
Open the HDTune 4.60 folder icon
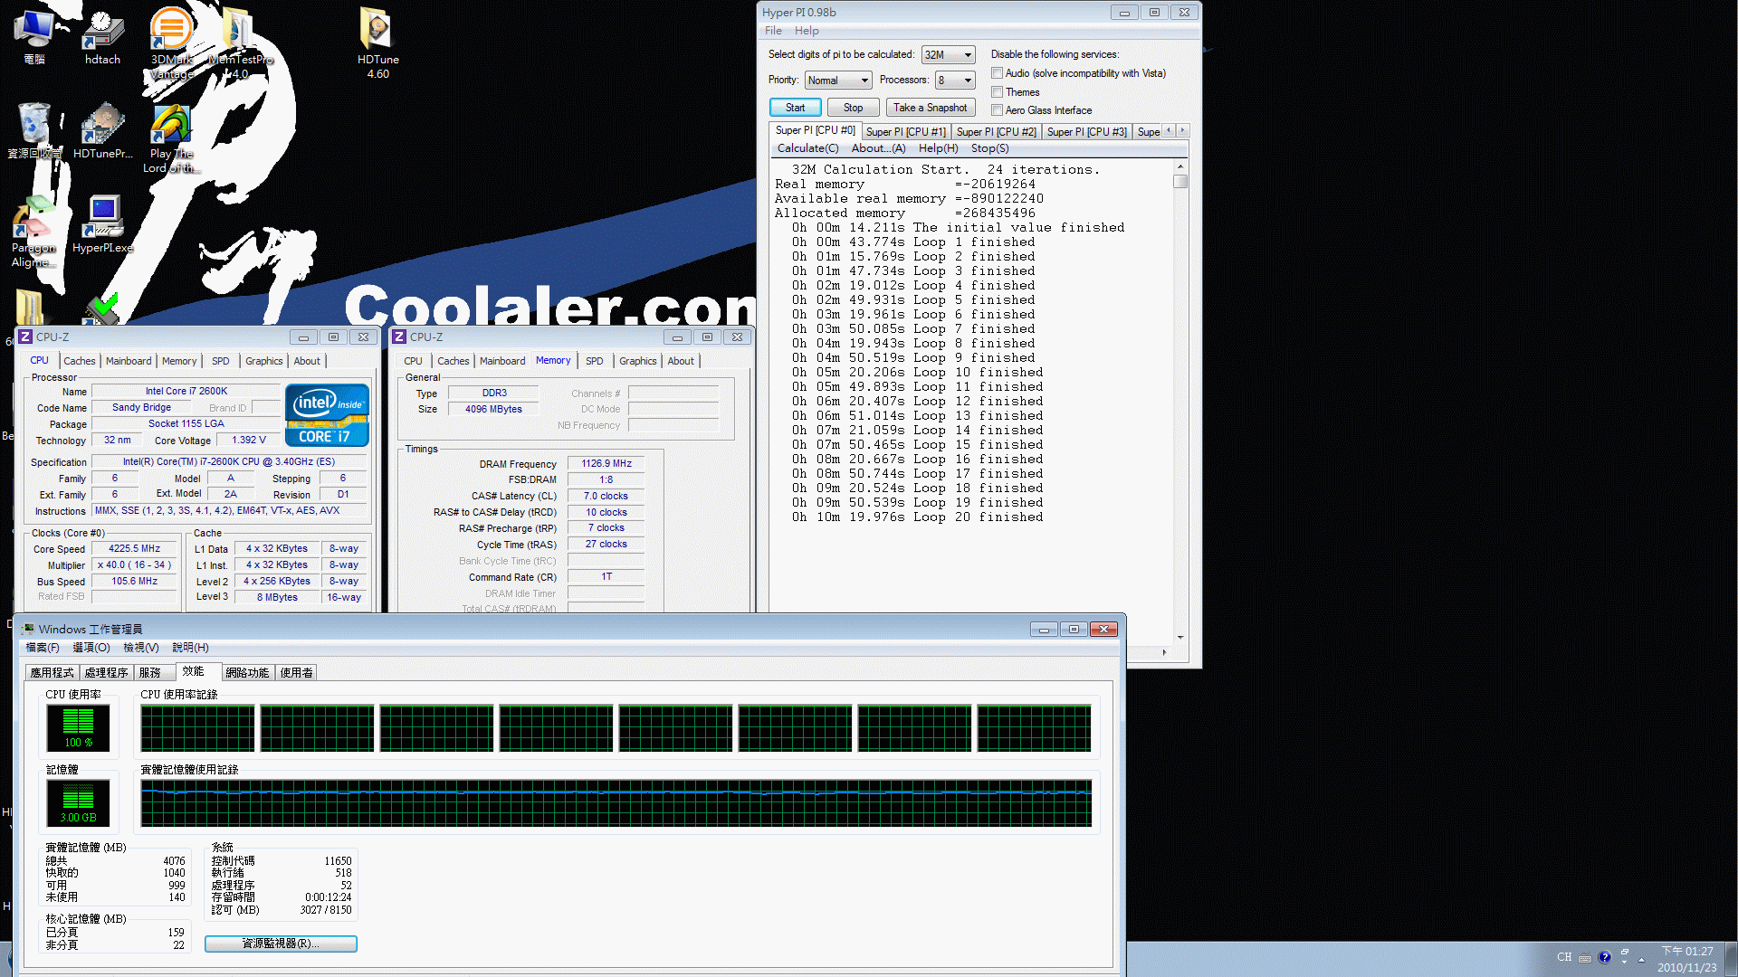(x=377, y=43)
